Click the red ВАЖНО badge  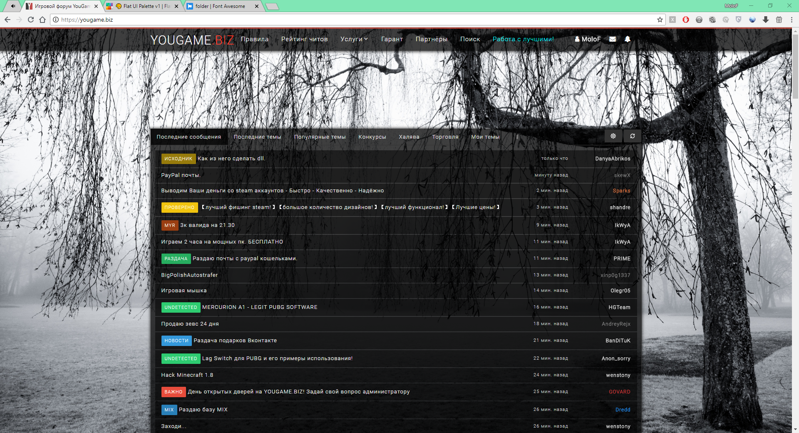coord(174,392)
